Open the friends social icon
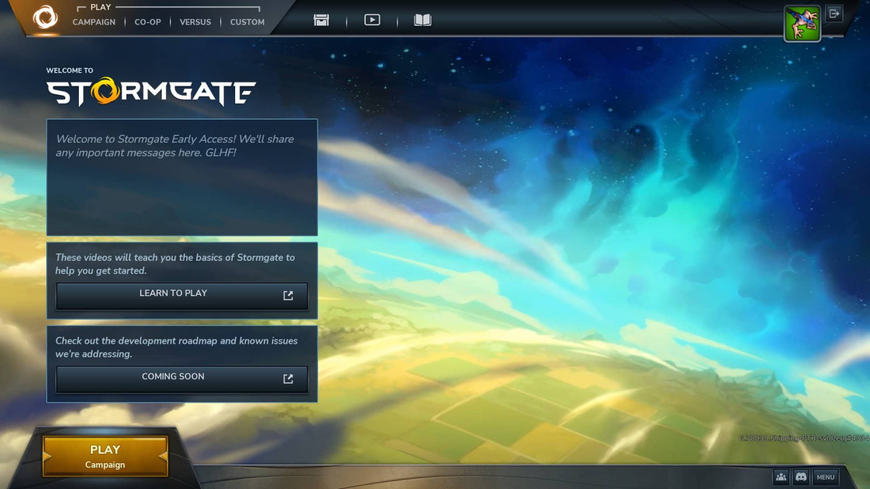Screen dimensions: 870x489 (x=781, y=477)
